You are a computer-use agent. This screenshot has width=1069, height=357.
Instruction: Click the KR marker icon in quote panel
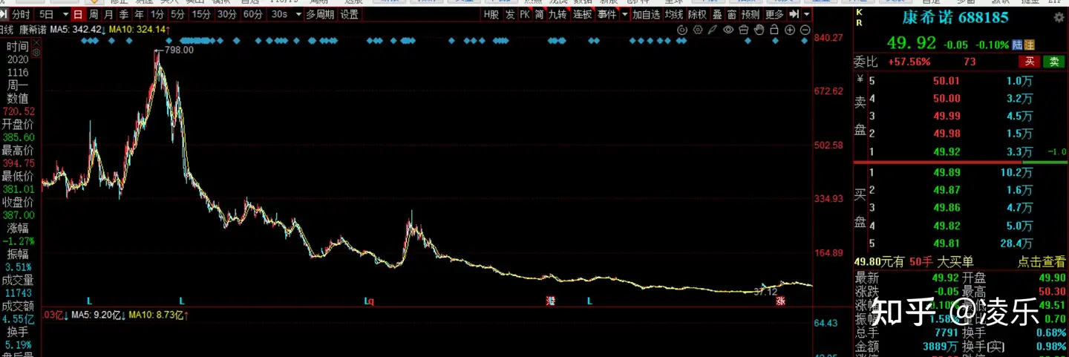tap(860, 17)
